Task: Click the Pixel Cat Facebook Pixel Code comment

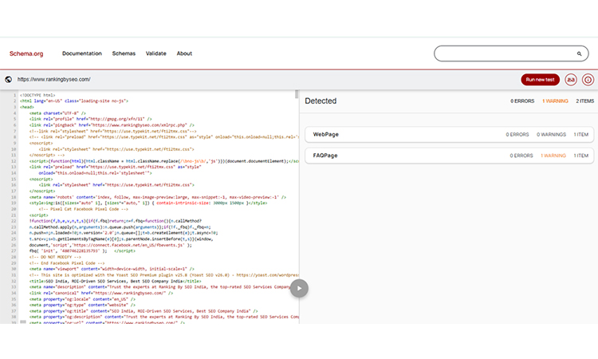Action: (84, 209)
